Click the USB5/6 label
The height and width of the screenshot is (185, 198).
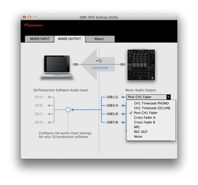point(112,114)
